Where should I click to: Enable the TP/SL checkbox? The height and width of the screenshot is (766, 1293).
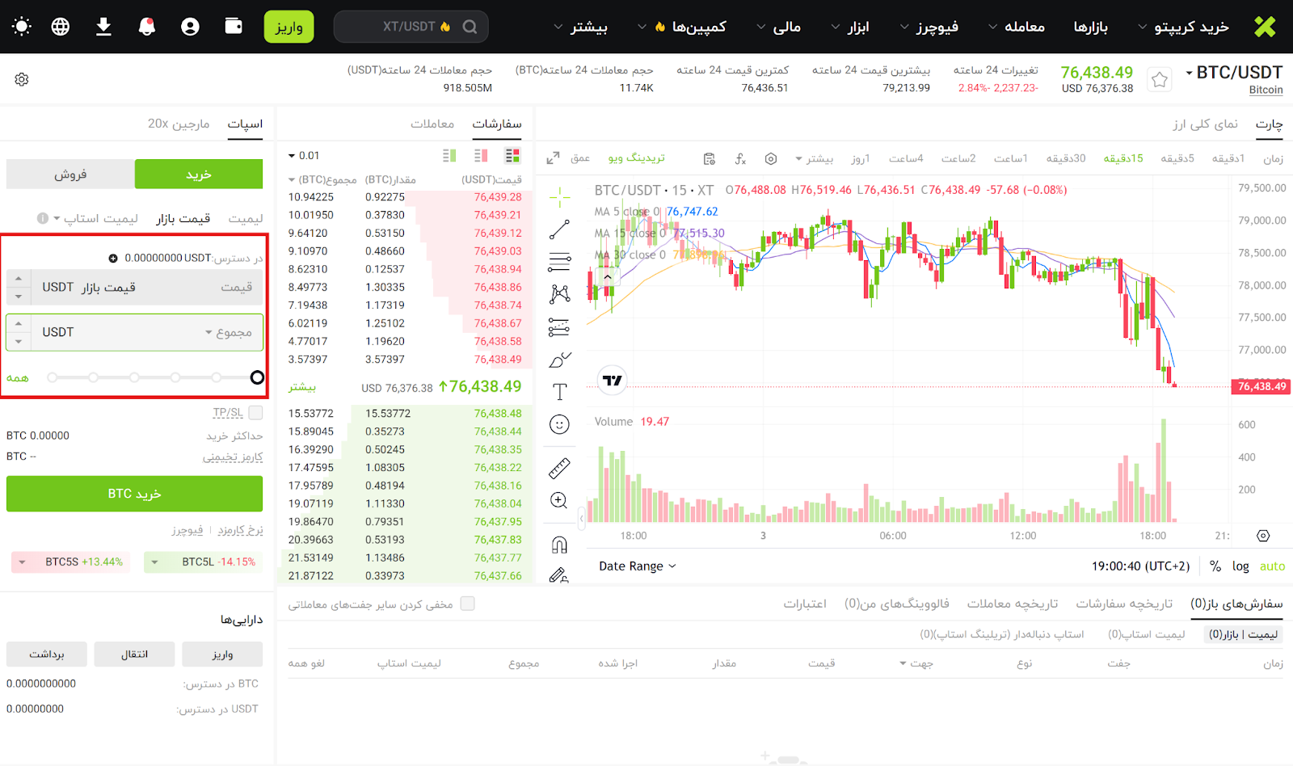tap(255, 413)
